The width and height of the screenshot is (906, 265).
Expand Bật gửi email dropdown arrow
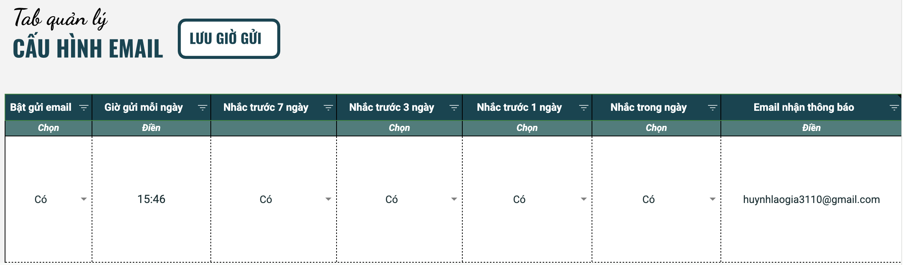pos(83,199)
